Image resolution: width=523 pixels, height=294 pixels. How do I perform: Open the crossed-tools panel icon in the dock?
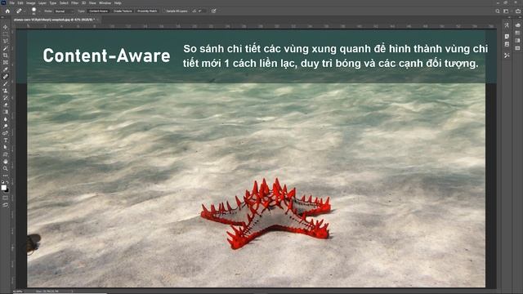coord(507,55)
